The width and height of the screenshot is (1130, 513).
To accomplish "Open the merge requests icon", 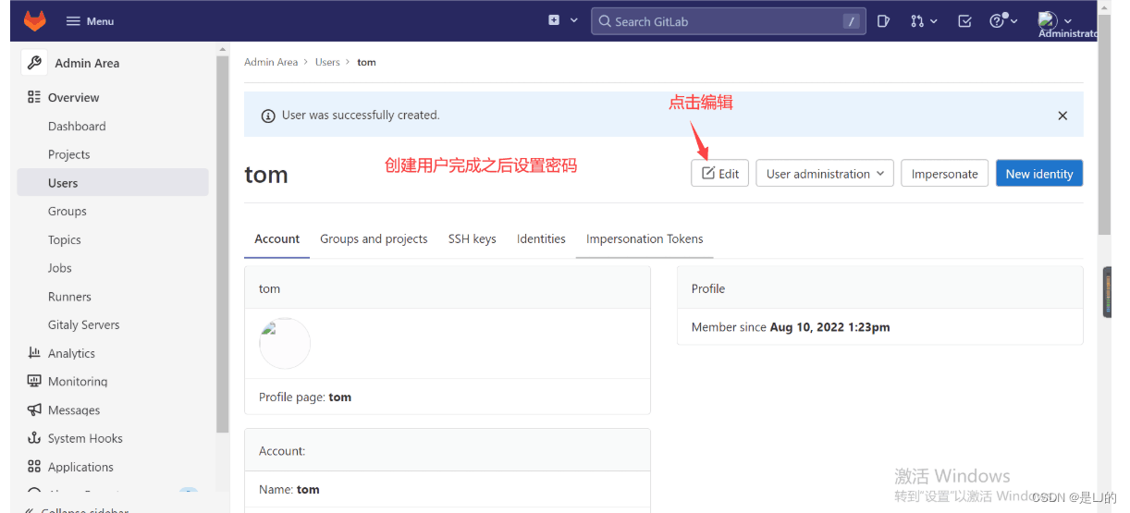I will tap(917, 20).
